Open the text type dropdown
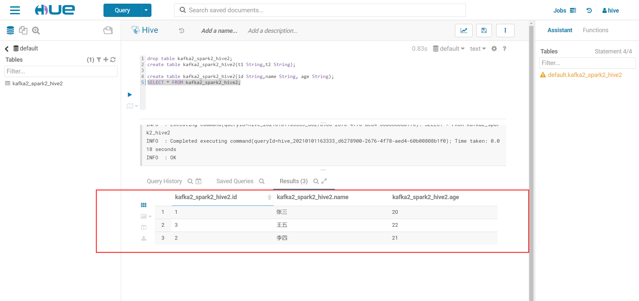Image resolution: width=639 pixels, height=301 pixels. pos(478,49)
